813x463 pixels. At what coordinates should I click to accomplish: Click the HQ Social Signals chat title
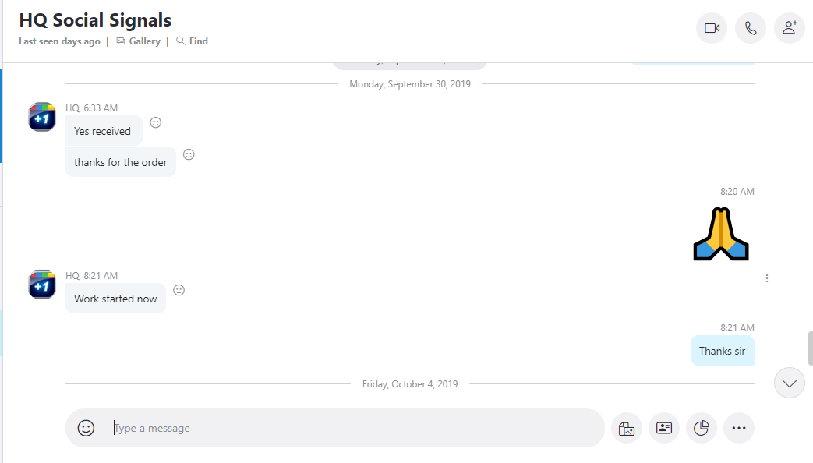[x=95, y=20]
